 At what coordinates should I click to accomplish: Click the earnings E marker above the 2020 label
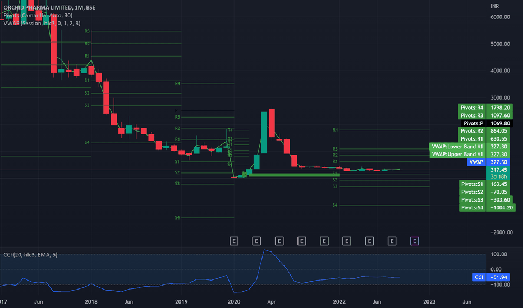coord(234,241)
